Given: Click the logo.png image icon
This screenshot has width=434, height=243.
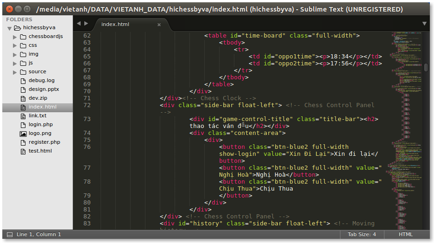Looking at the screenshot, I should [23, 134].
